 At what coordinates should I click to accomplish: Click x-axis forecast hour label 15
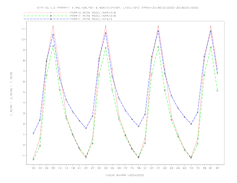pyautogui.click(x=66, y=168)
